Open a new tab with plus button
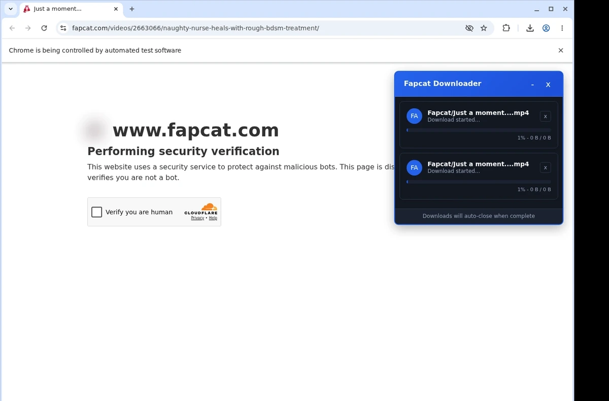 132,9
